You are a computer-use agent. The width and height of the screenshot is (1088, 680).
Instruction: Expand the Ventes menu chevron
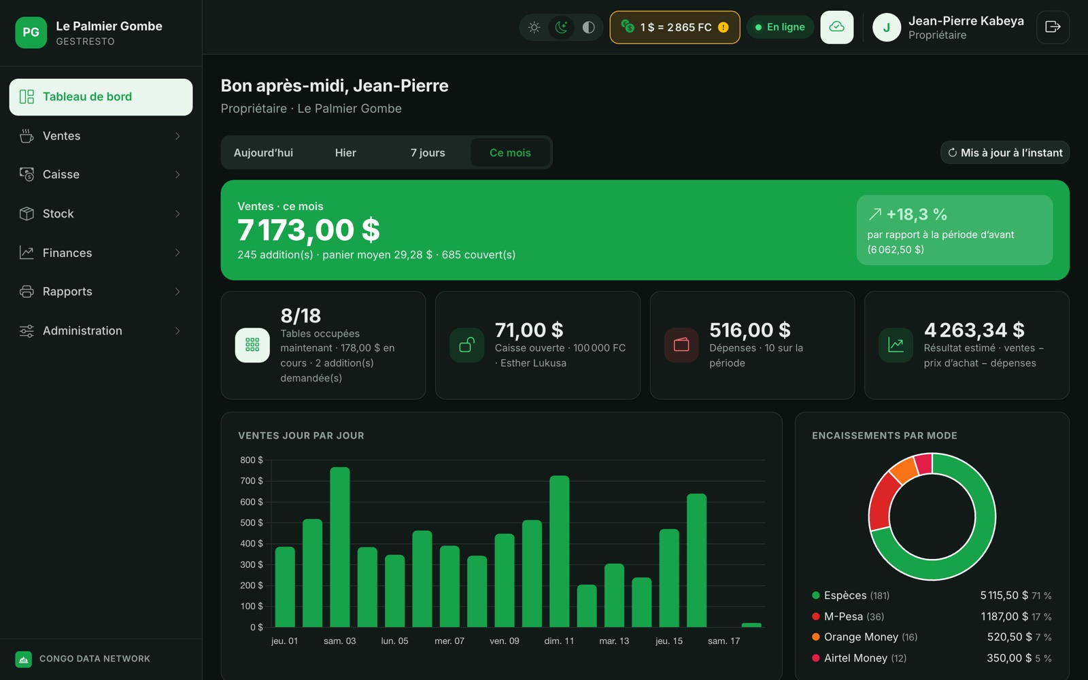pyautogui.click(x=177, y=136)
